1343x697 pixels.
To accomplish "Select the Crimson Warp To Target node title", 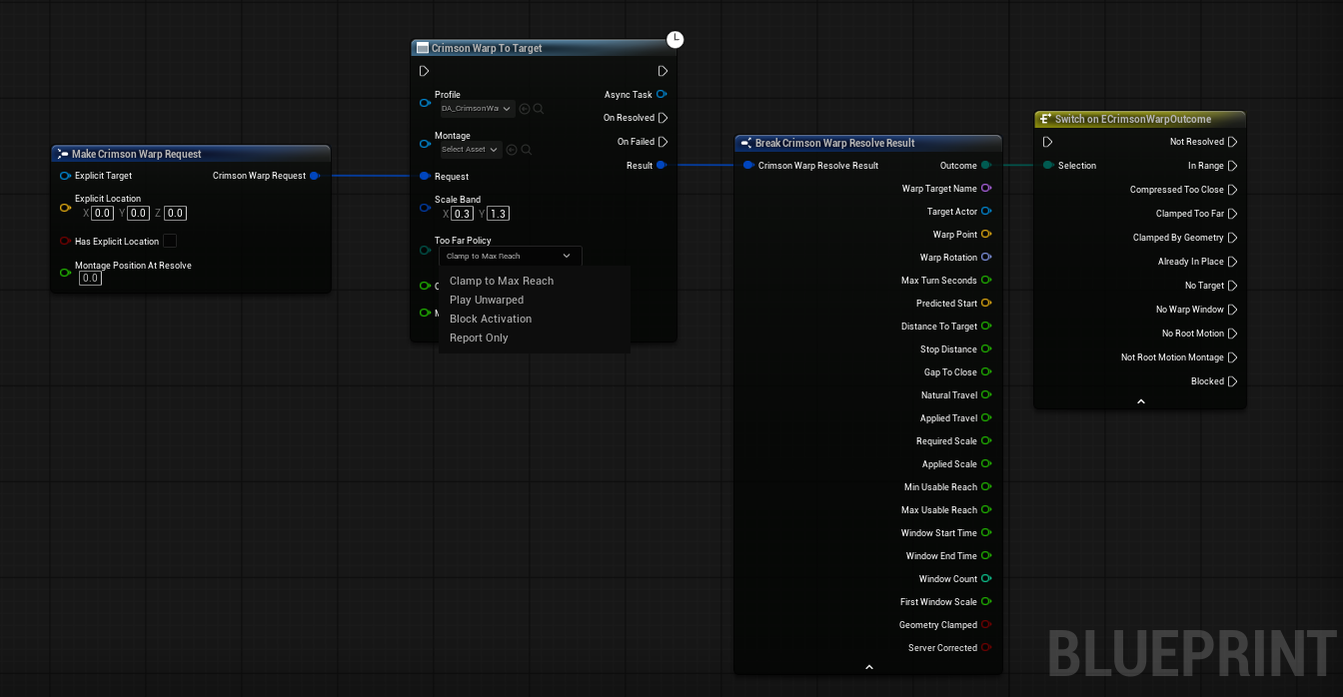I will coord(487,48).
